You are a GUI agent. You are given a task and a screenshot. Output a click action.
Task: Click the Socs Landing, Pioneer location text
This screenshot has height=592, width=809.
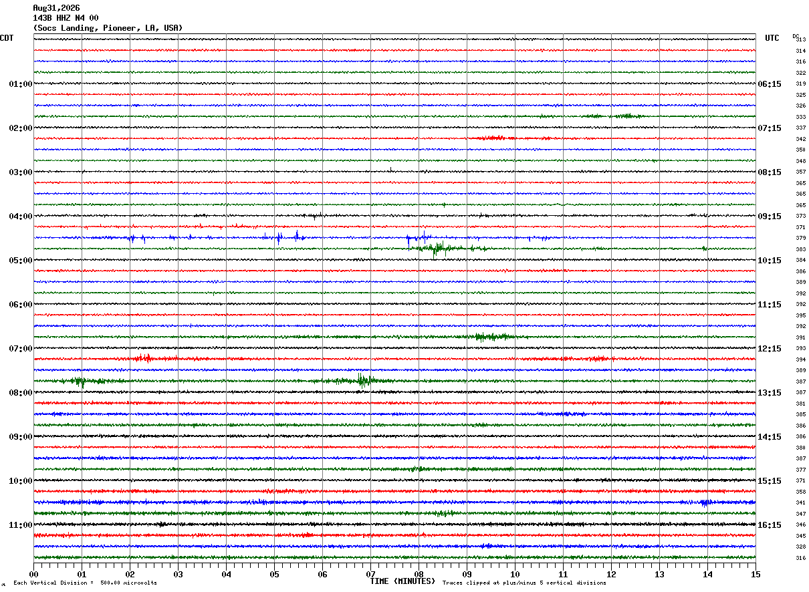click(x=86, y=28)
